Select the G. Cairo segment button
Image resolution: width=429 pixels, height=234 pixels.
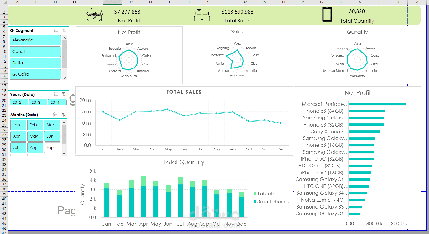pos(35,74)
